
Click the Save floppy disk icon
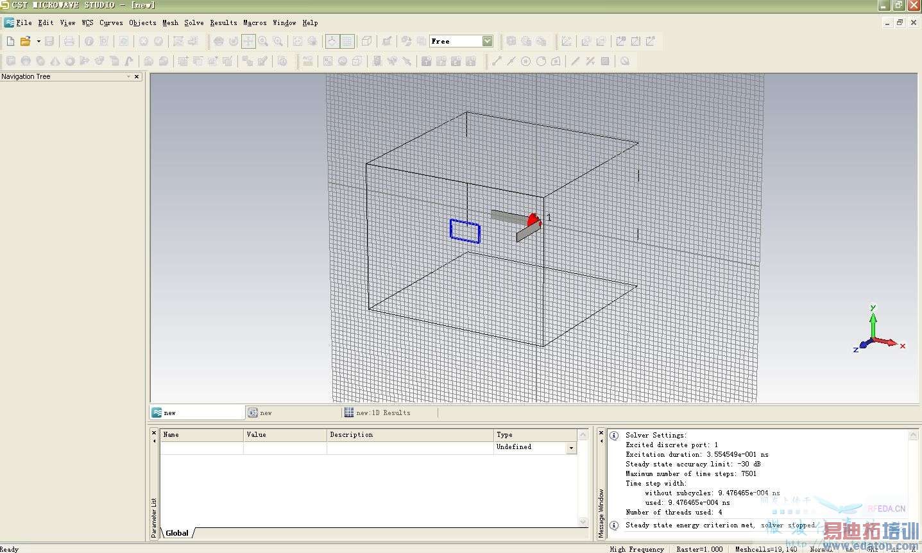49,41
